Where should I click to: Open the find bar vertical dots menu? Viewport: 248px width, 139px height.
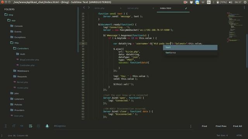click(x=191, y=126)
